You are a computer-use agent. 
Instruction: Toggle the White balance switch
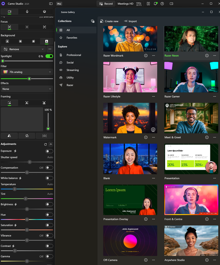[x=49, y=178]
